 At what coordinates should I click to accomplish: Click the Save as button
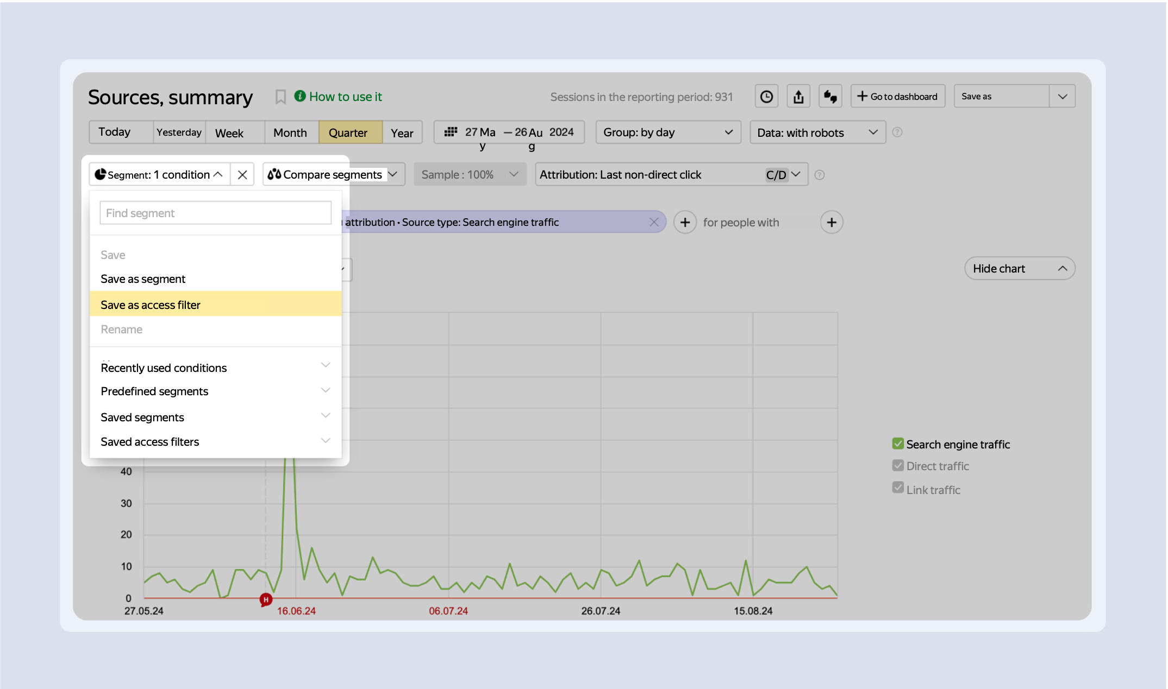tap(1002, 97)
